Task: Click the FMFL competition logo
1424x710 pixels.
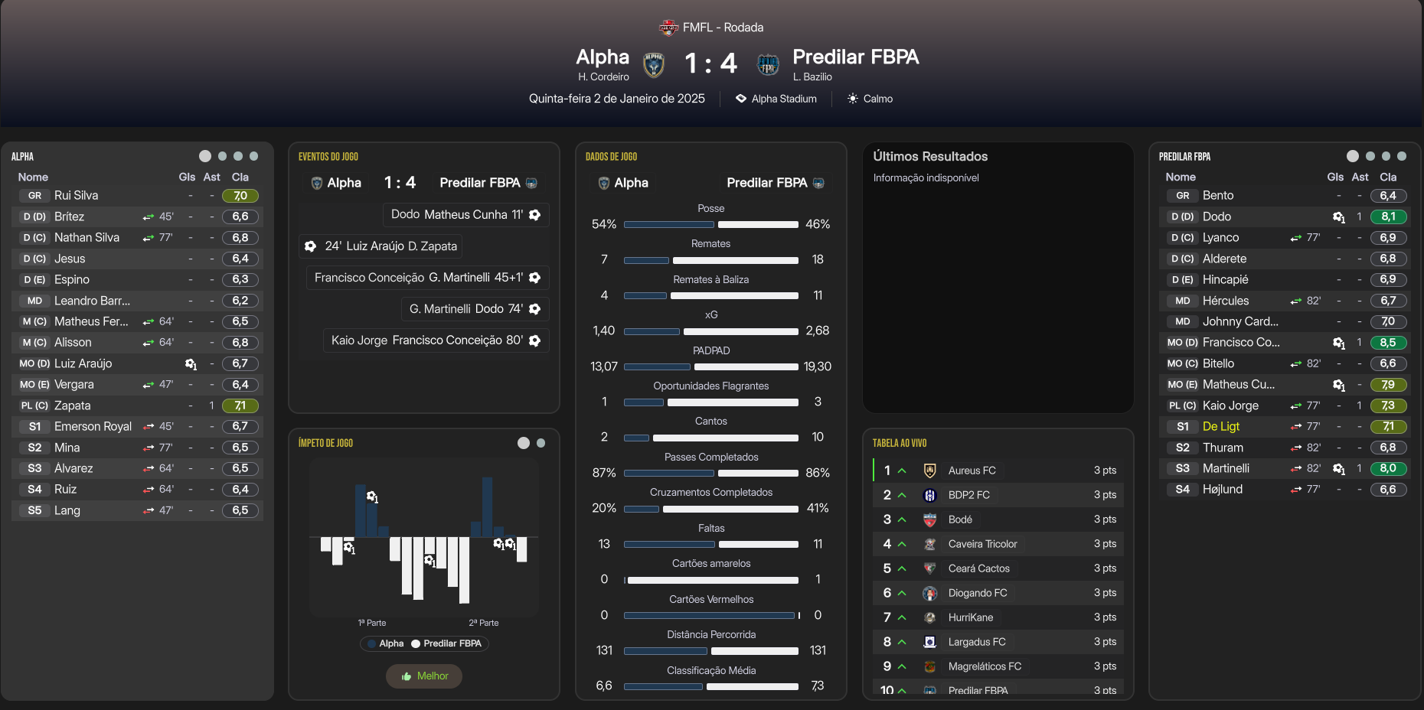Action: (668, 28)
